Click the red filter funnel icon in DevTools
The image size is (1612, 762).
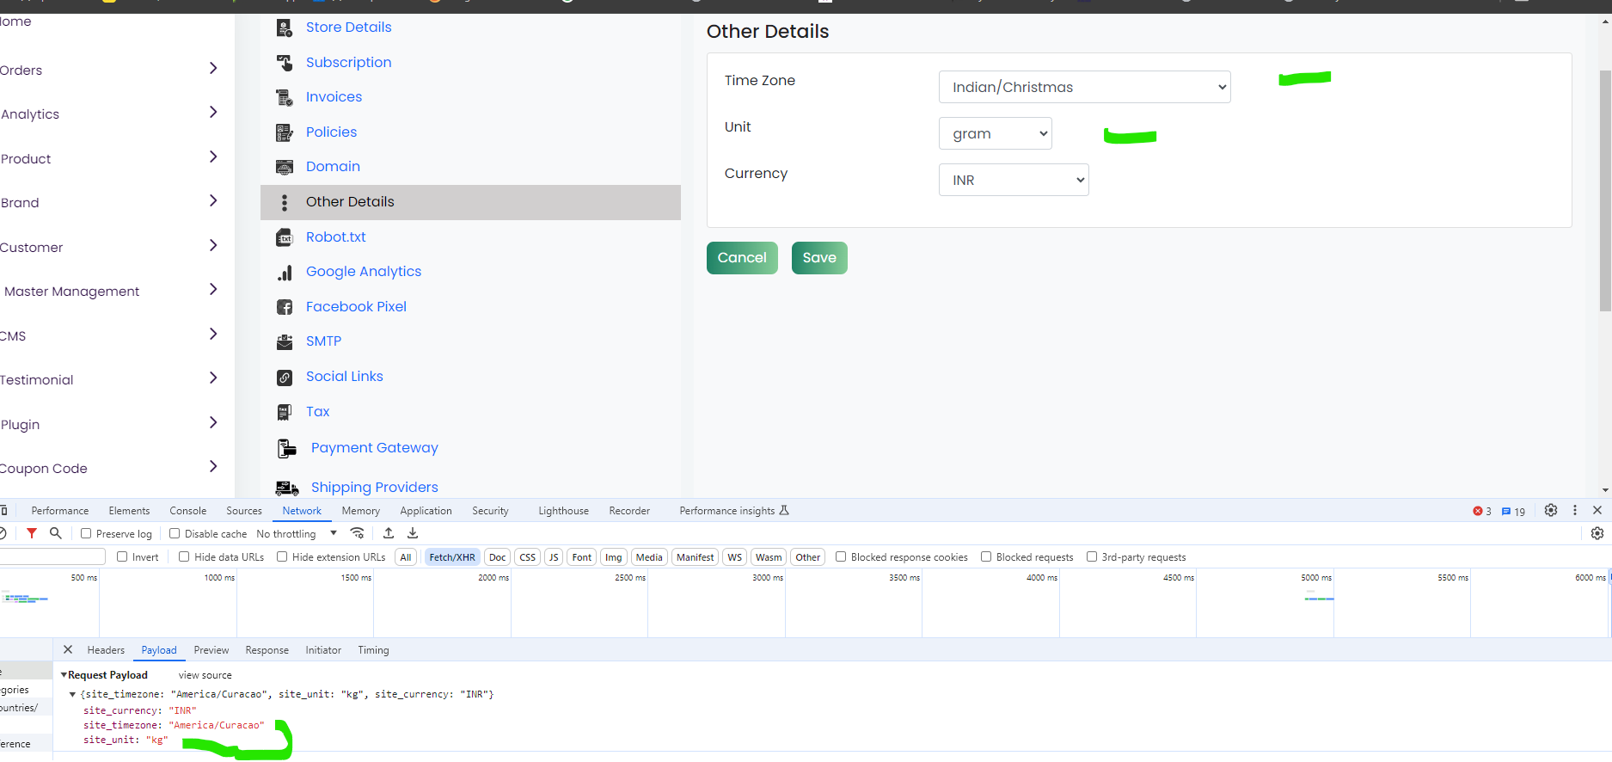(32, 533)
